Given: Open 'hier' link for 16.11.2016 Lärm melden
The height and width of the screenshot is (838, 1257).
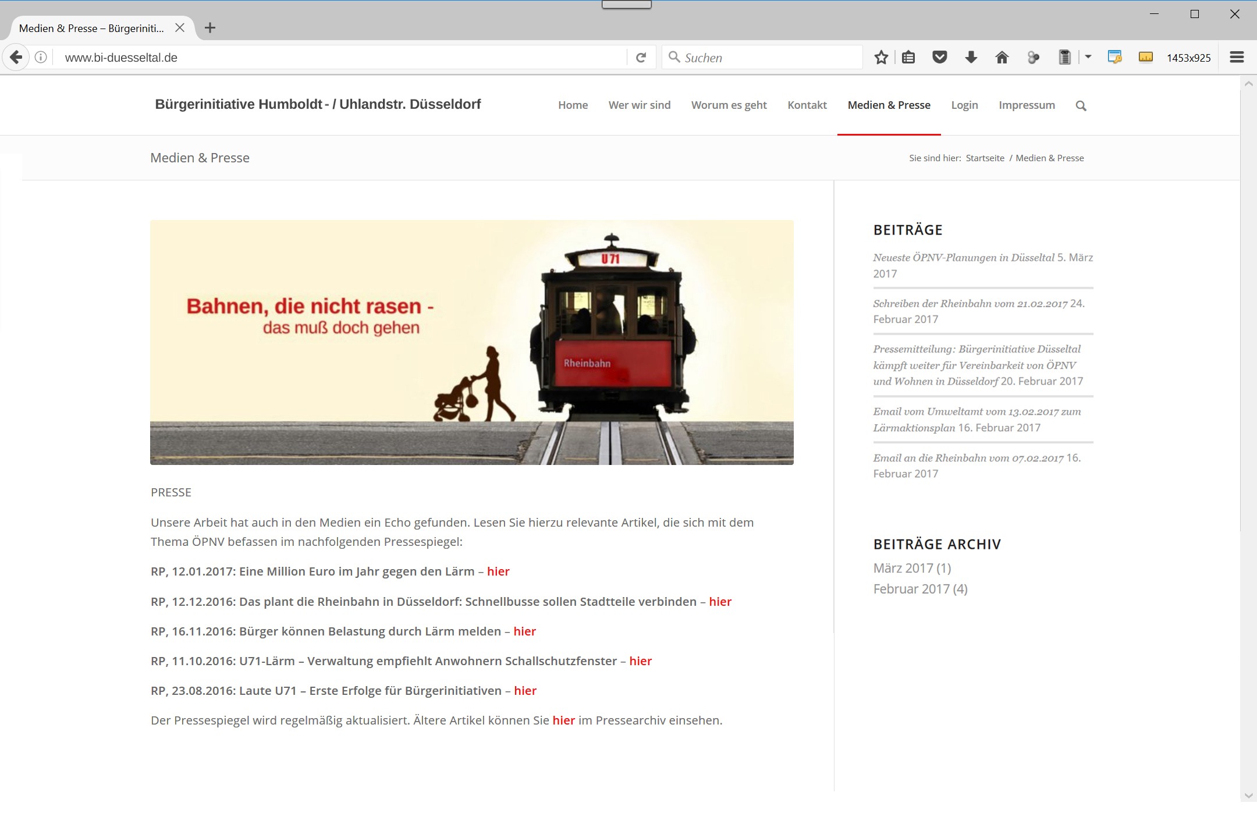Looking at the screenshot, I should (524, 631).
